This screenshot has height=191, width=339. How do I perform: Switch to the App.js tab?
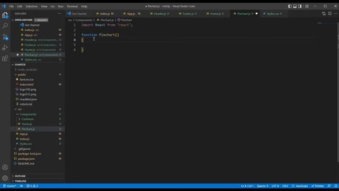[x=132, y=14]
